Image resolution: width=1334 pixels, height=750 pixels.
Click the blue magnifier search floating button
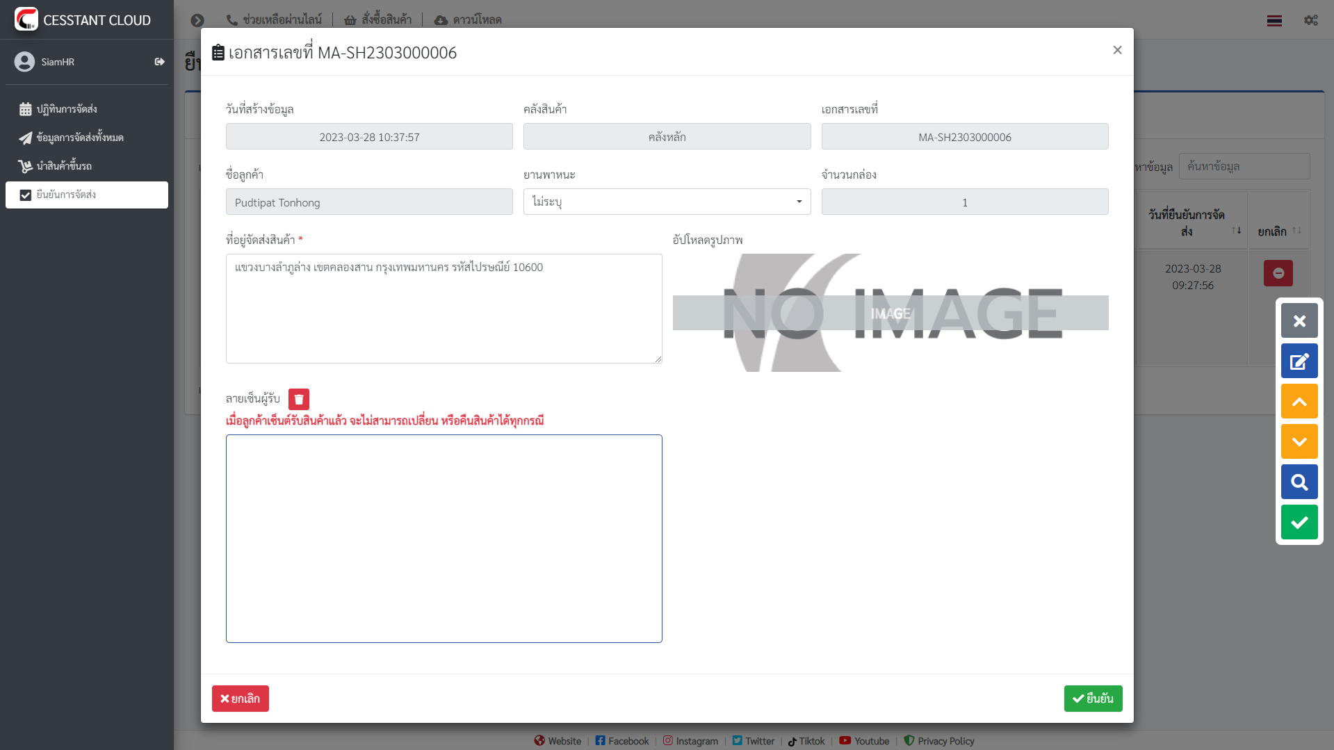(x=1299, y=482)
